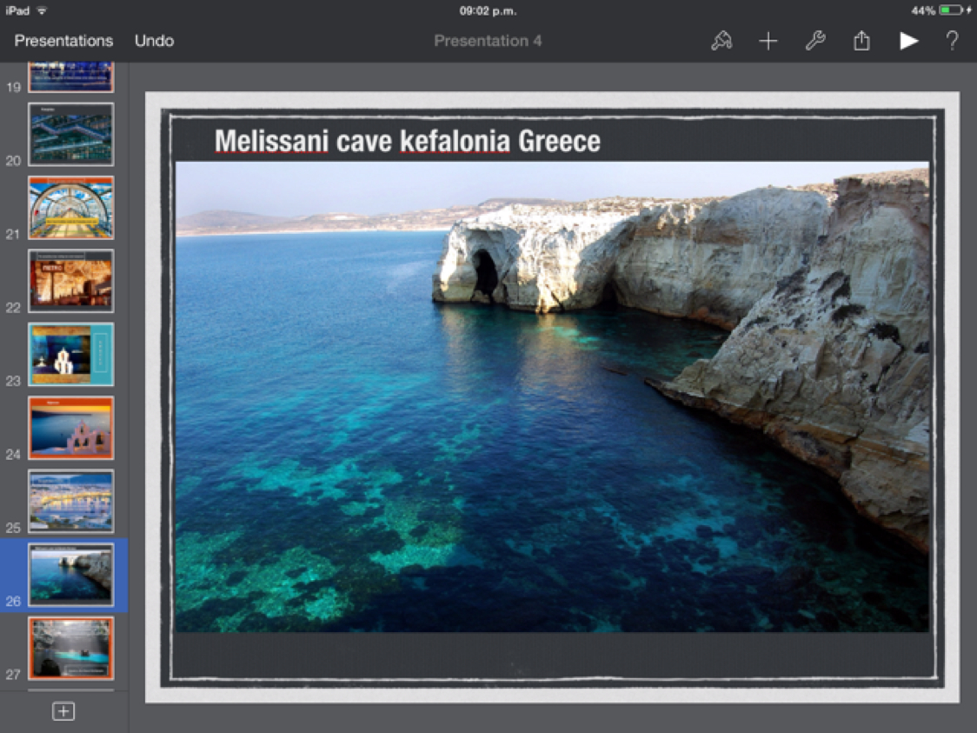Open the wrench Tools menu

coord(814,41)
